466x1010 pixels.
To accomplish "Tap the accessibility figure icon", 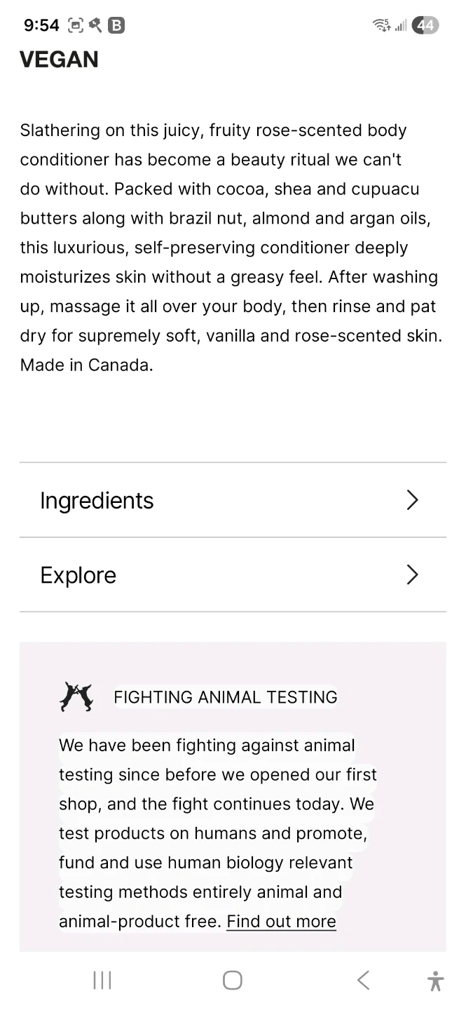I will click(x=435, y=981).
